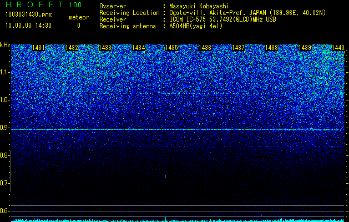Click the 1434 time marker
The height and width of the screenshot is (222, 349).
coord(139,48)
